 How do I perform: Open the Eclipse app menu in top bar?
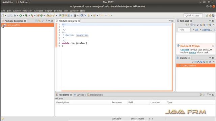23,2
